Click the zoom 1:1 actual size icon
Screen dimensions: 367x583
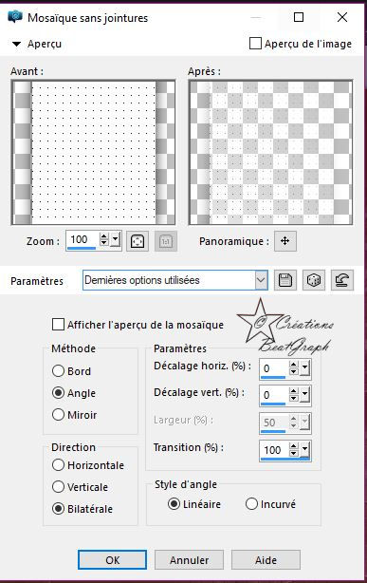click(x=166, y=241)
